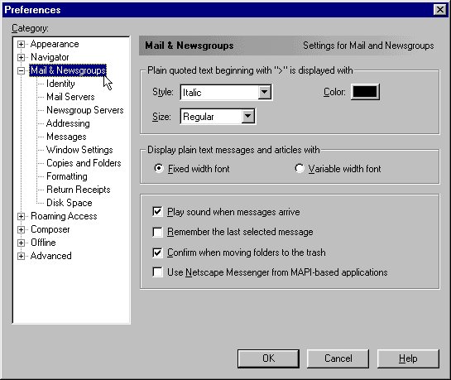Select Messages in the category tree
451x380 pixels.
coord(66,137)
